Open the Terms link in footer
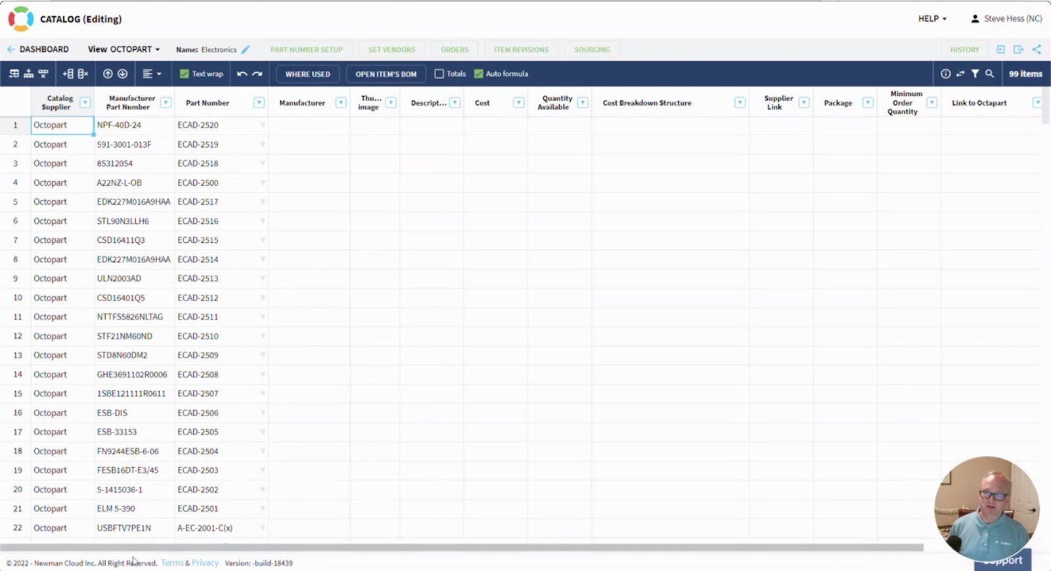This screenshot has width=1051, height=571. 172,563
